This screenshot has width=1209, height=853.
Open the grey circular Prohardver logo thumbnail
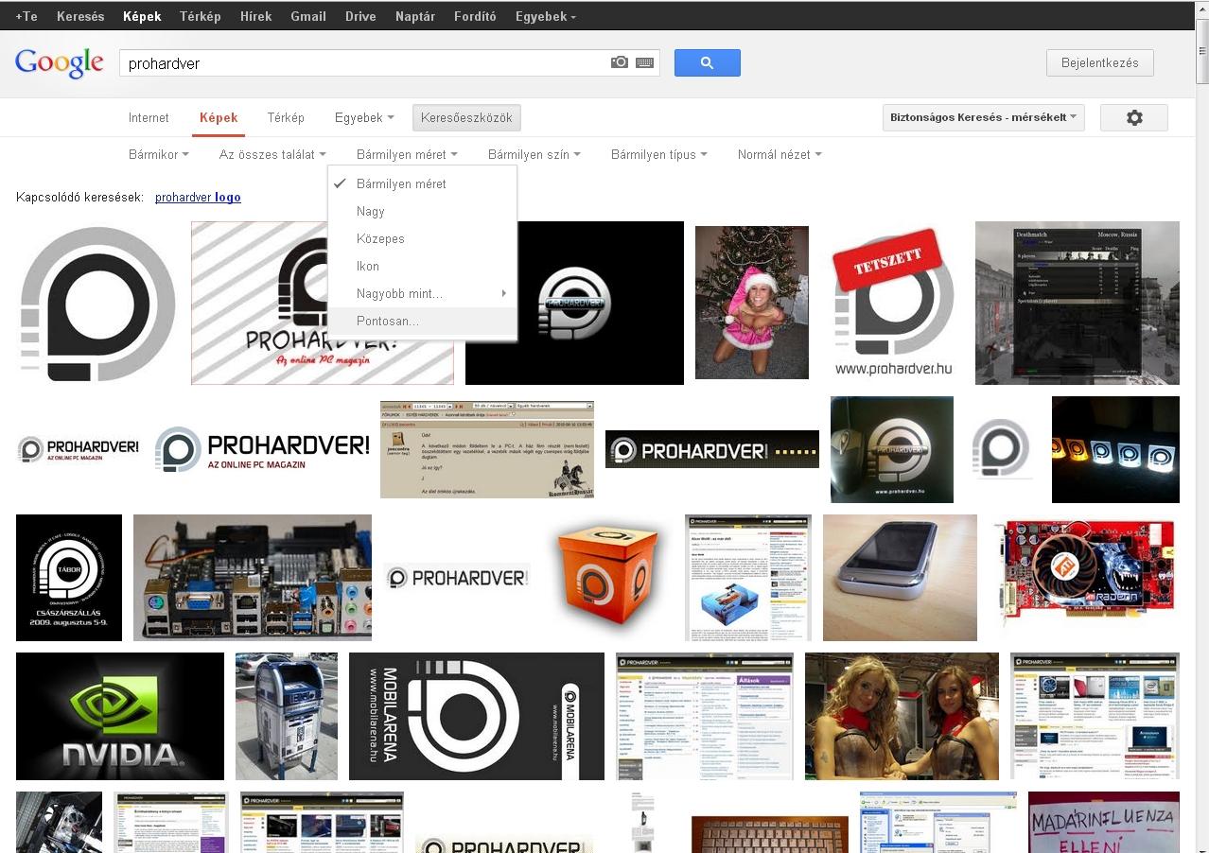tap(97, 303)
